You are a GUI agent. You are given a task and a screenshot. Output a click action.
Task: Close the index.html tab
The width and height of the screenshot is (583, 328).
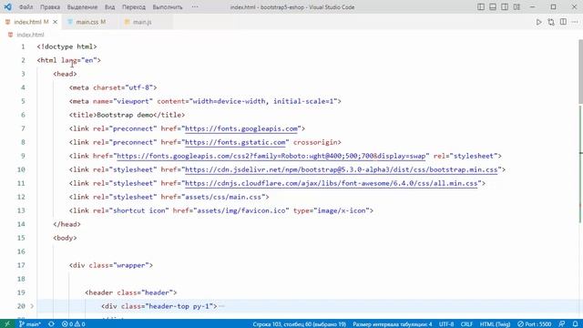(55, 22)
